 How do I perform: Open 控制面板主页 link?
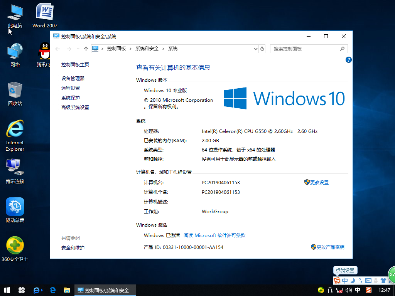pyautogui.click(x=75, y=65)
